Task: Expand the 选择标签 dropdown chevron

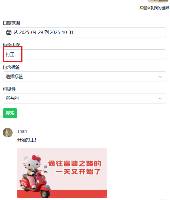Action: [160, 77]
